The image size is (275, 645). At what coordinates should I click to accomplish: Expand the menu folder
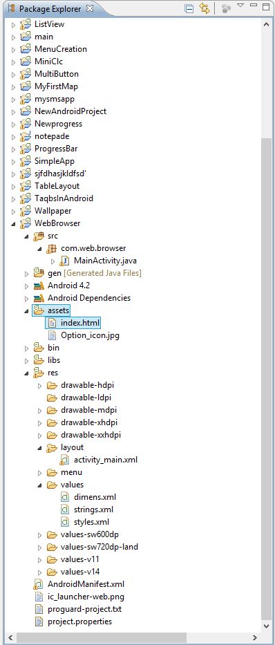[x=40, y=473]
